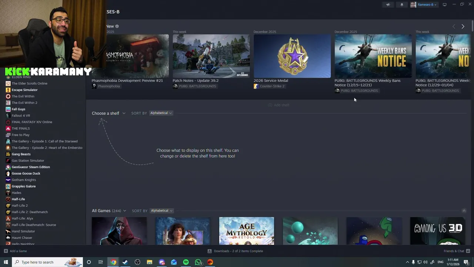Open Task View on the taskbar

pos(101,262)
